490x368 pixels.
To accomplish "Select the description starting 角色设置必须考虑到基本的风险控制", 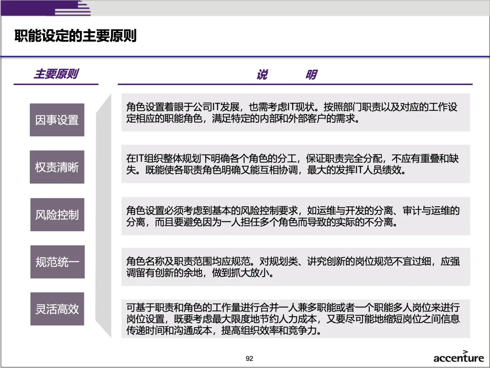I will pos(296,216).
